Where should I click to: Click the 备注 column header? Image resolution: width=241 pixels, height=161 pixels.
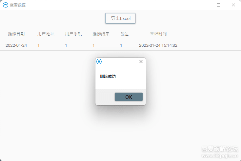(124, 34)
